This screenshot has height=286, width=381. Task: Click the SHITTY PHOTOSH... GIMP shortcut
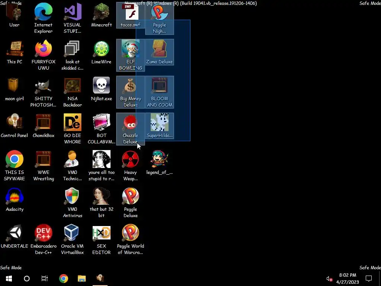coord(43,92)
